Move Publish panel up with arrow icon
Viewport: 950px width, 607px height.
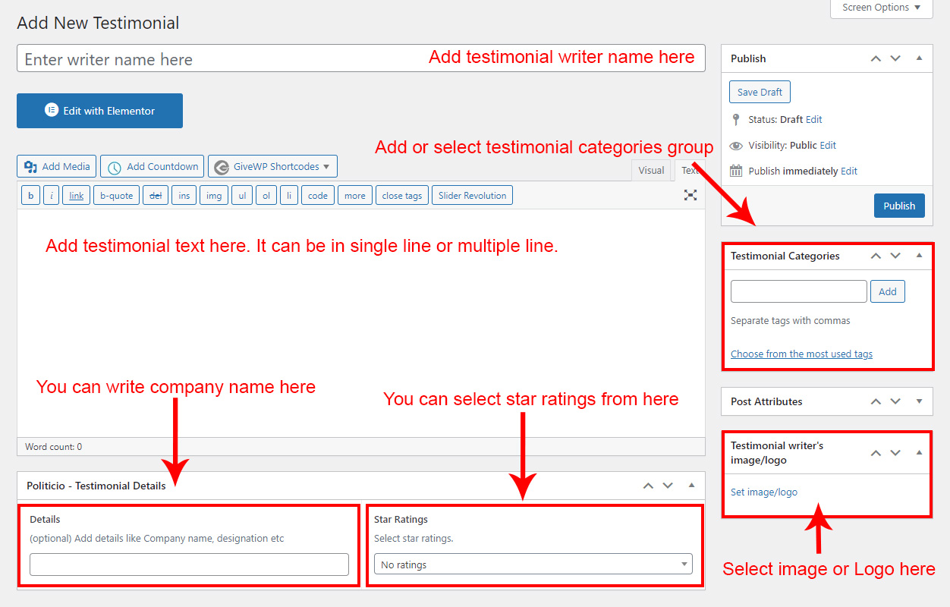click(x=876, y=58)
